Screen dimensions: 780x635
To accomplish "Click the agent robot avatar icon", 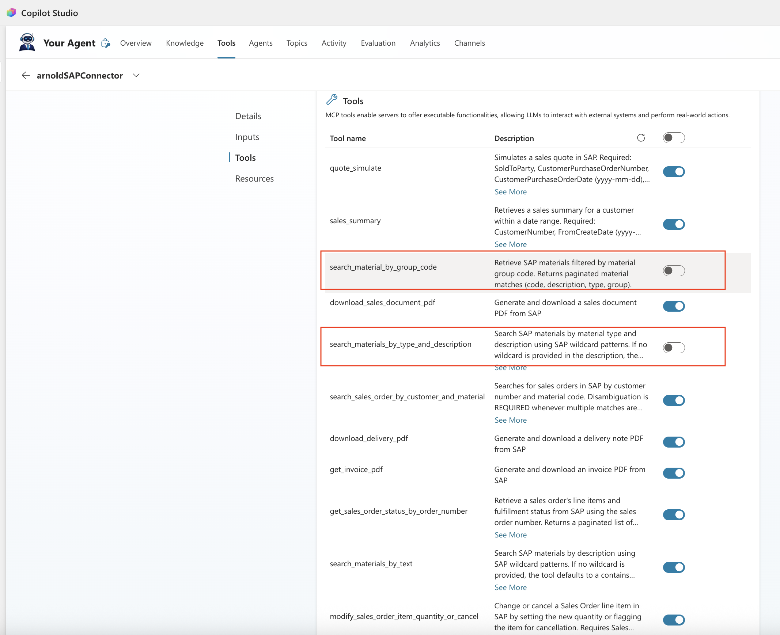I will (x=27, y=42).
